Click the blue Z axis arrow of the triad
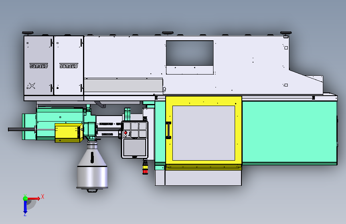This screenshot has width=346, height=224. pos(25,207)
